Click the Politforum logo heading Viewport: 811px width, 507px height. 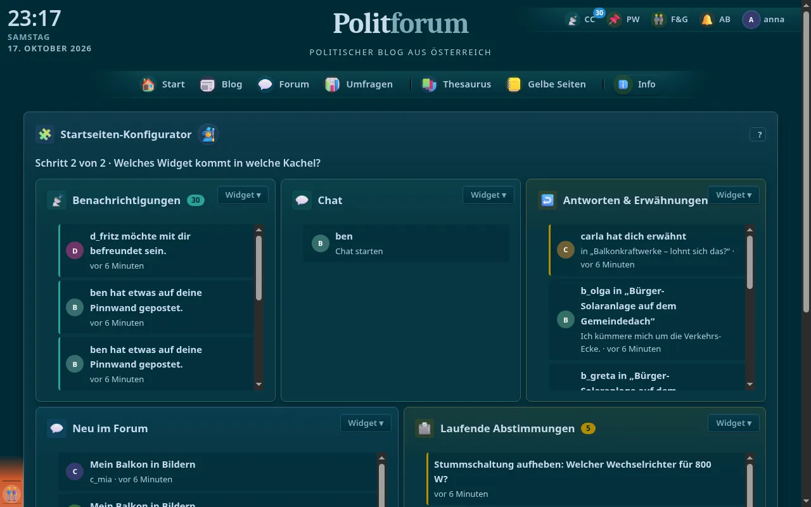[401, 23]
